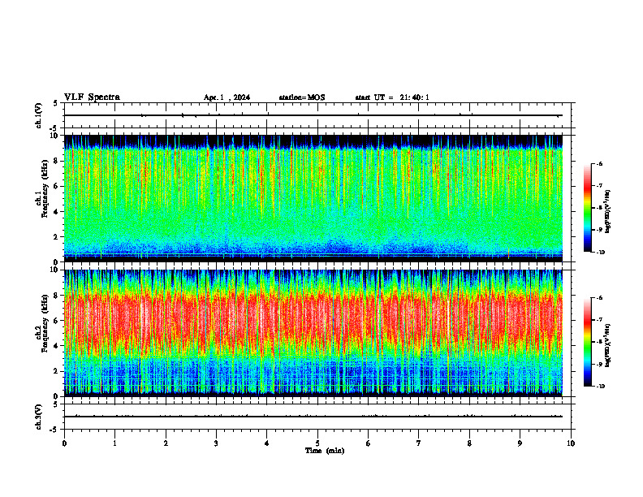Click the "10" tick on the Time axis
Image resolution: width=643 pixels, height=497 pixels.
571,443
